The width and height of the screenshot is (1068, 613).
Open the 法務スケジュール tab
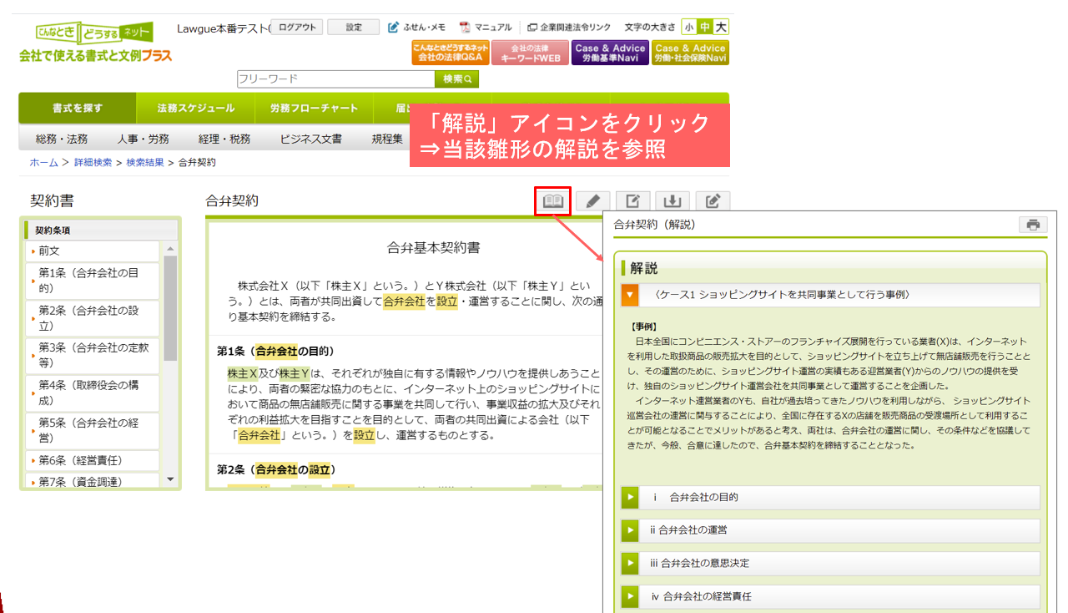click(x=195, y=109)
